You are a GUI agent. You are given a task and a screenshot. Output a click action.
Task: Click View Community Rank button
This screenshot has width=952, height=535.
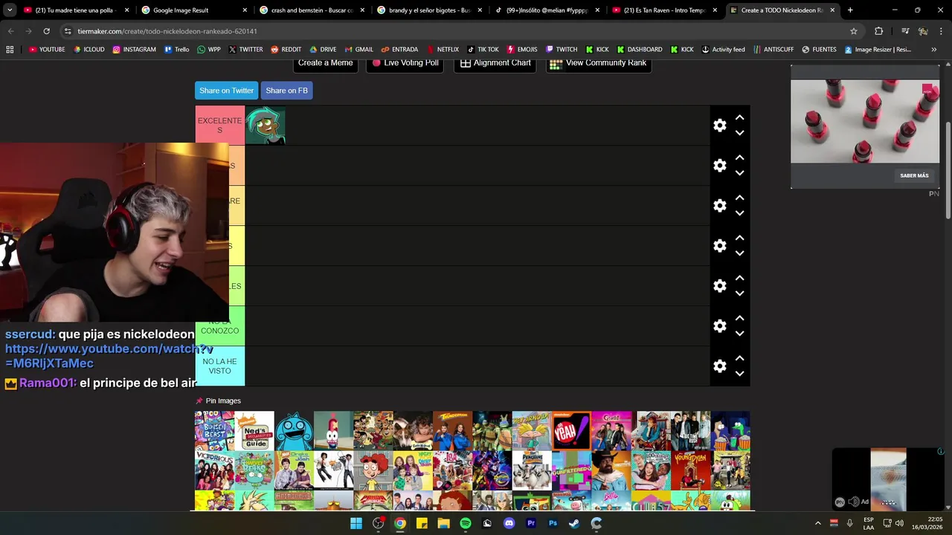pos(599,63)
